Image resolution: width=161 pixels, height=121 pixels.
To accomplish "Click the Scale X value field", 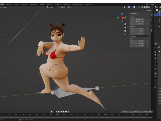I will coord(137,41).
